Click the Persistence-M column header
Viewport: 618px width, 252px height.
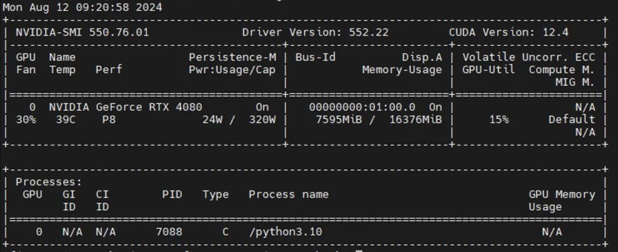tap(232, 57)
